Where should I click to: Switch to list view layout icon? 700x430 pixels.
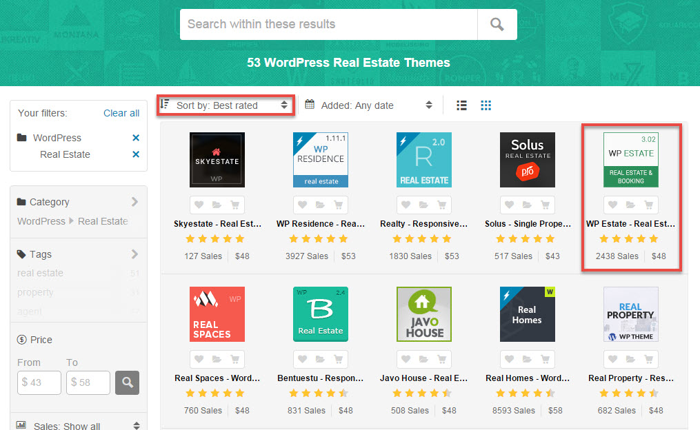click(462, 105)
